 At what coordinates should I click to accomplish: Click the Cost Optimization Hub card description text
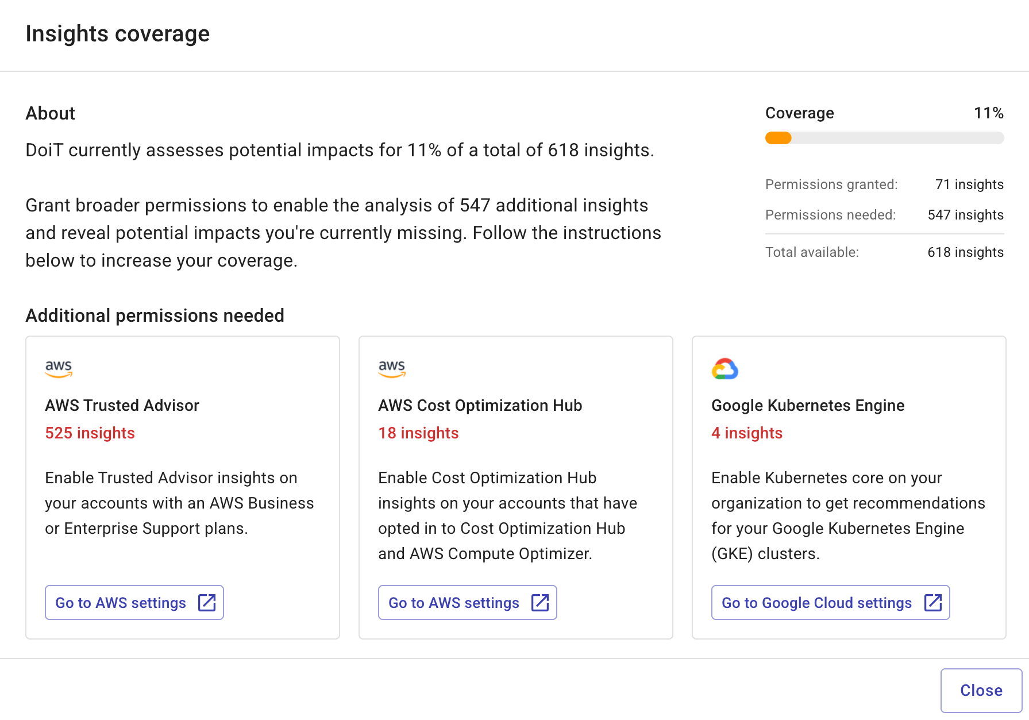(507, 515)
